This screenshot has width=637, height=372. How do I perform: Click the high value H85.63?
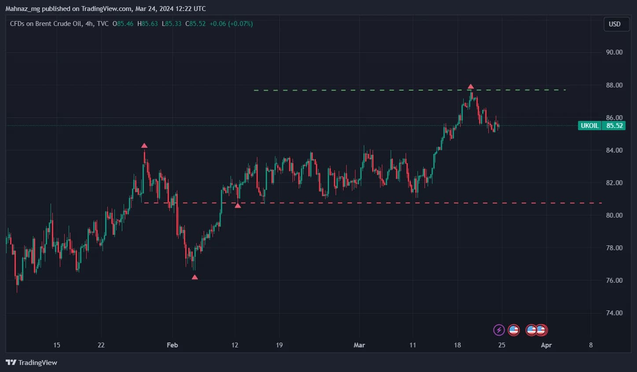pyautogui.click(x=147, y=24)
